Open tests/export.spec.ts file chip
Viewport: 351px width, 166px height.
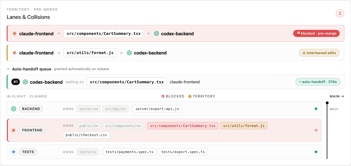tap(183, 152)
